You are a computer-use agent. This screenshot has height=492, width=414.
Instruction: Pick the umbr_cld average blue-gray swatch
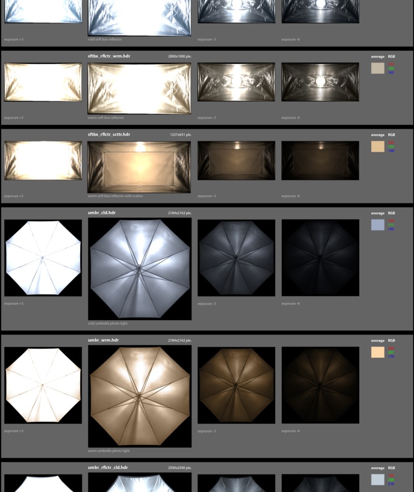(378, 225)
